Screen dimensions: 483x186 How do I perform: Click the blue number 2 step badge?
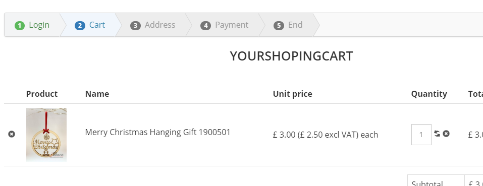[x=80, y=26]
